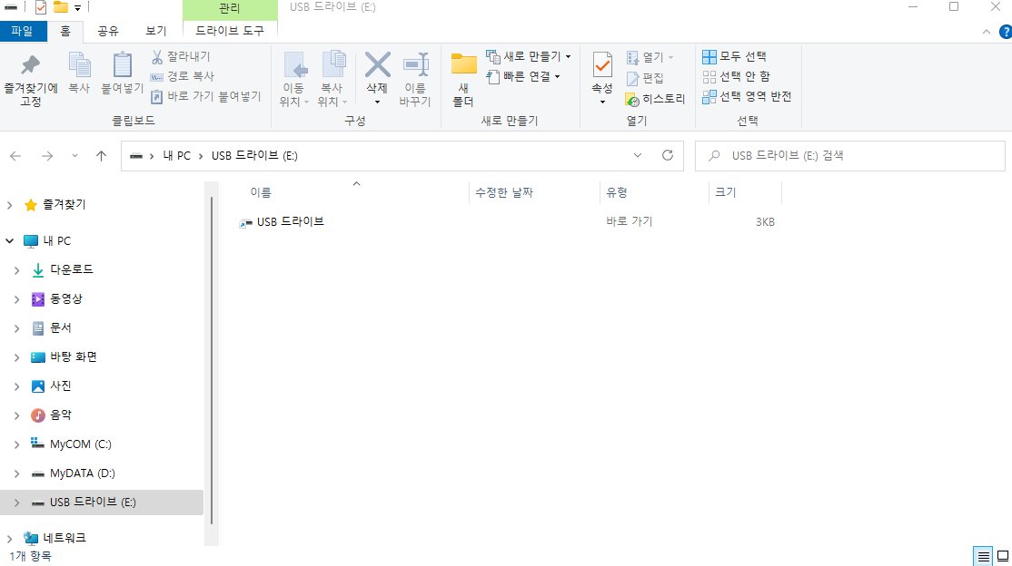Switch to the Home (홈) tab

coord(65,31)
